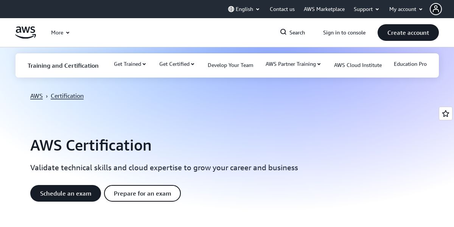The width and height of the screenshot is (454, 227).
Task: Expand the AWS Partner Training menu
Action: [293, 64]
